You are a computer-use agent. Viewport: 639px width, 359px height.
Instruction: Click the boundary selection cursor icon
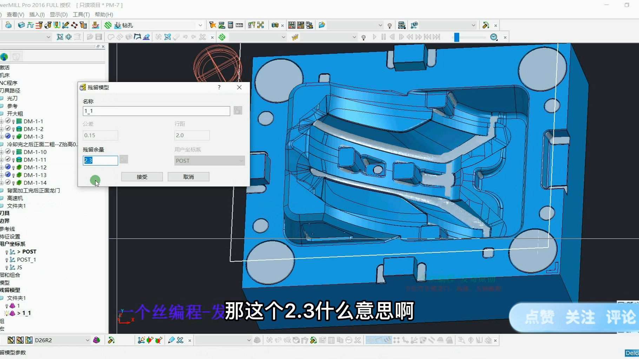60,37
